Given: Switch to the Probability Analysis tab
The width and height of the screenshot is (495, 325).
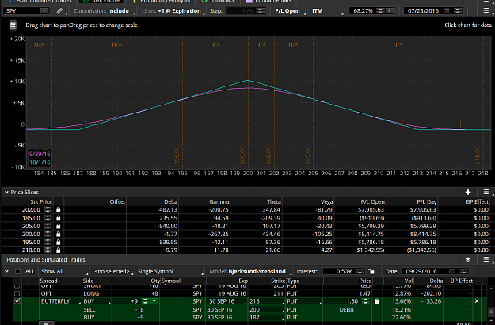Looking at the screenshot, I should click(x=162, y=2).
